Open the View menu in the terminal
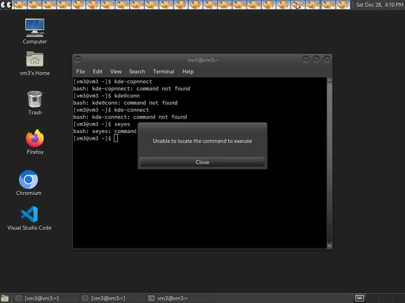The height and width of the screenshot is (303, 405). coord(116,72)
